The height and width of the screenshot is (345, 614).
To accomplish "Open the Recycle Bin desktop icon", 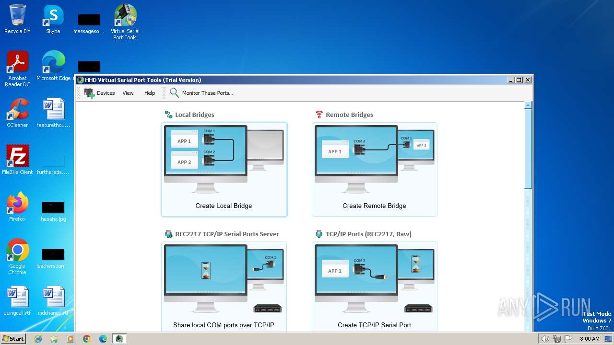I will pos(17,19).
